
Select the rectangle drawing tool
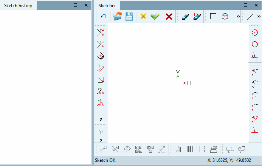[x=213, y=16]
